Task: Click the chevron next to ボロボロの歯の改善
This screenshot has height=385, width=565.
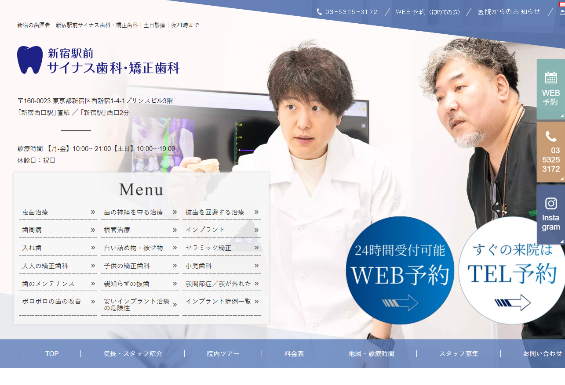Action: [93, 301]
